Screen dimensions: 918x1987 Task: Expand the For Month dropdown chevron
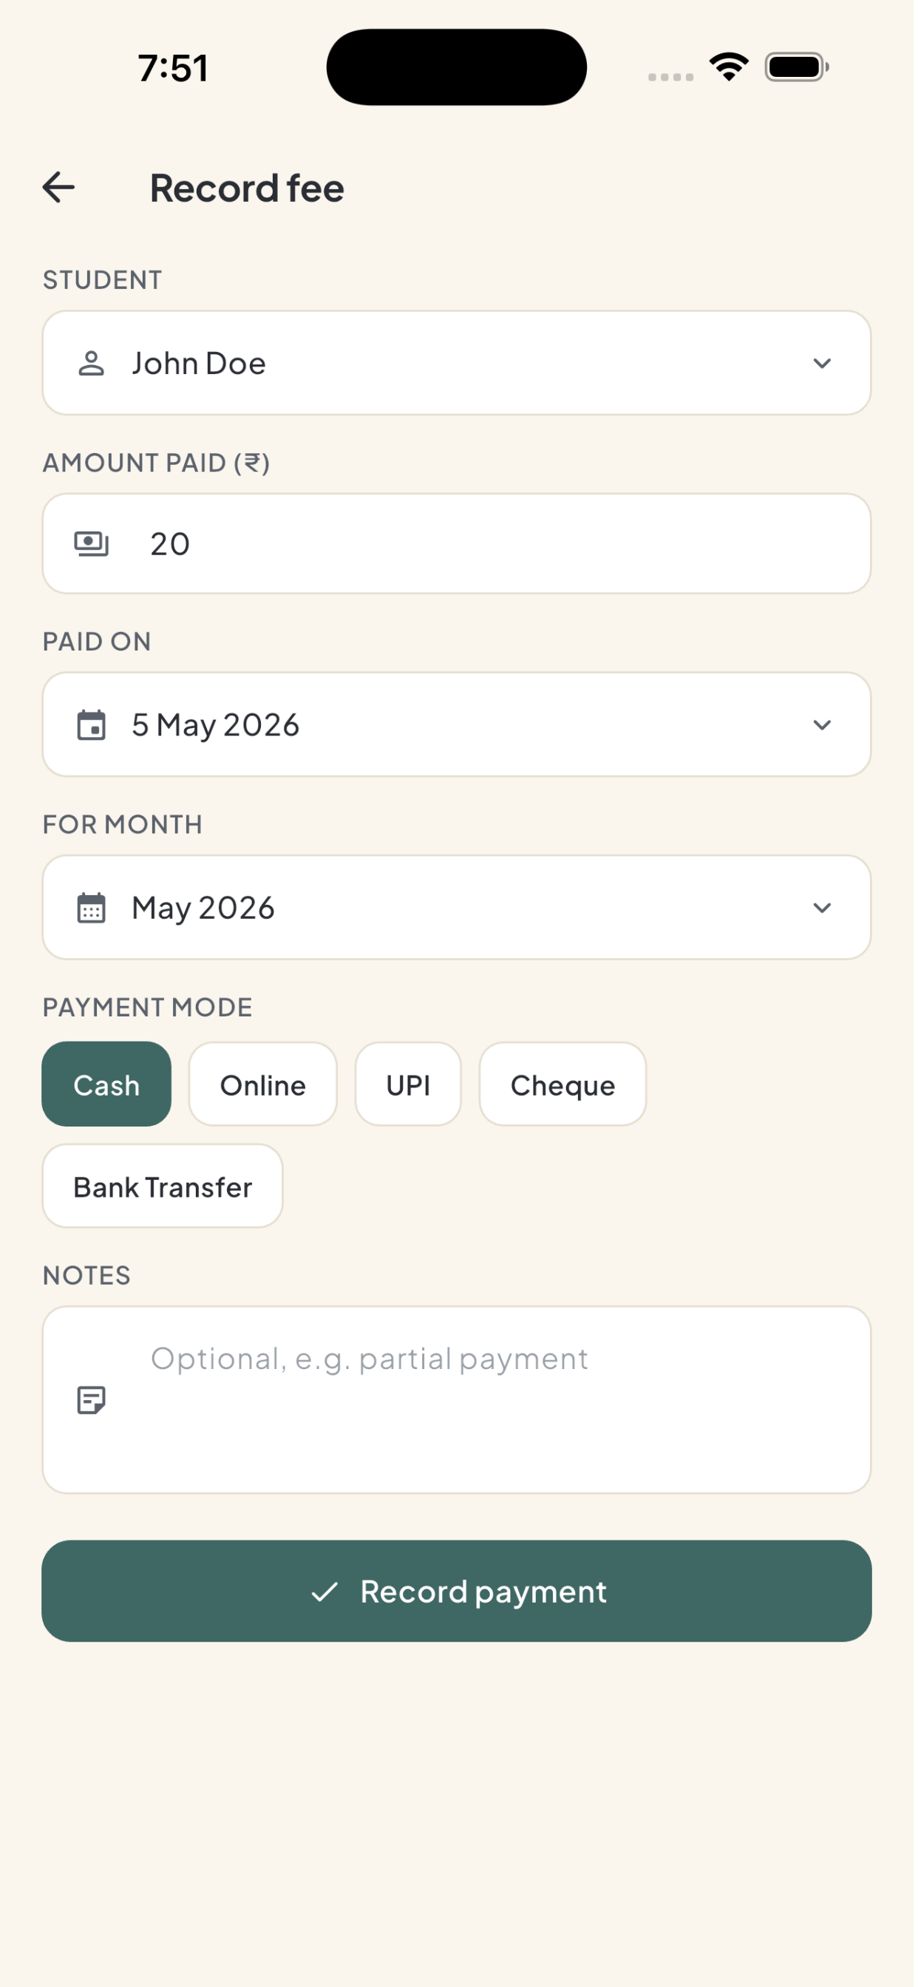click(826, 911)
